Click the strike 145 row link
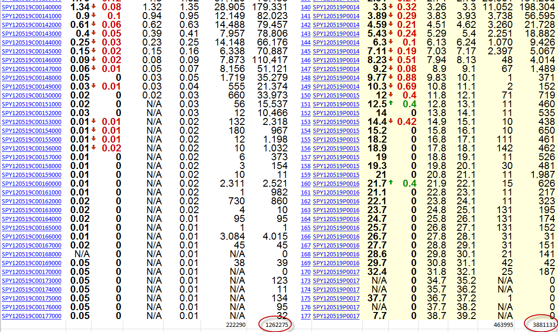Viewport: 558px width, 332px height. tap(306, 52)
